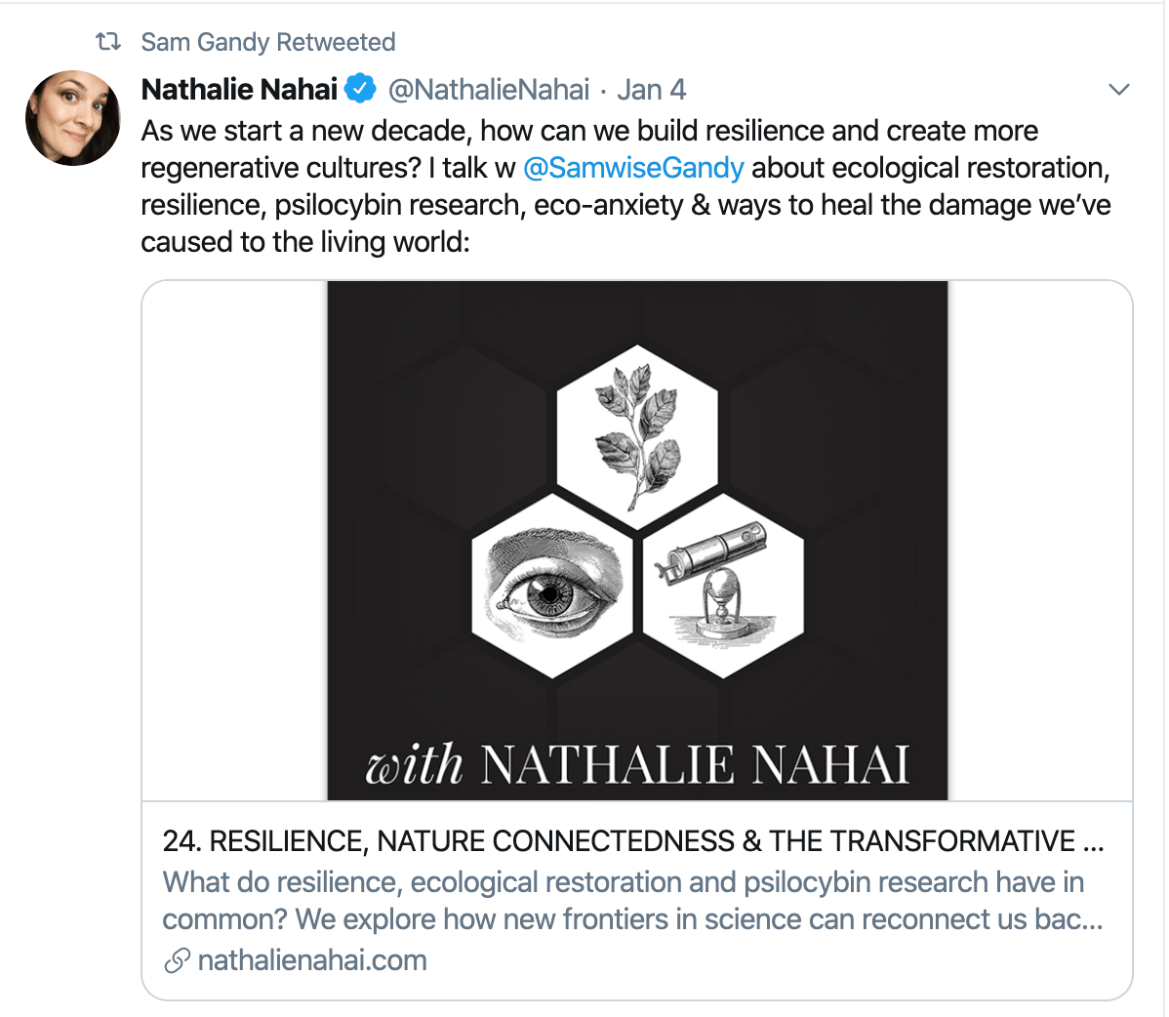1169x1017 pixels.
Task: Click the retweet icon above the tweet
Action: (107, 42)
